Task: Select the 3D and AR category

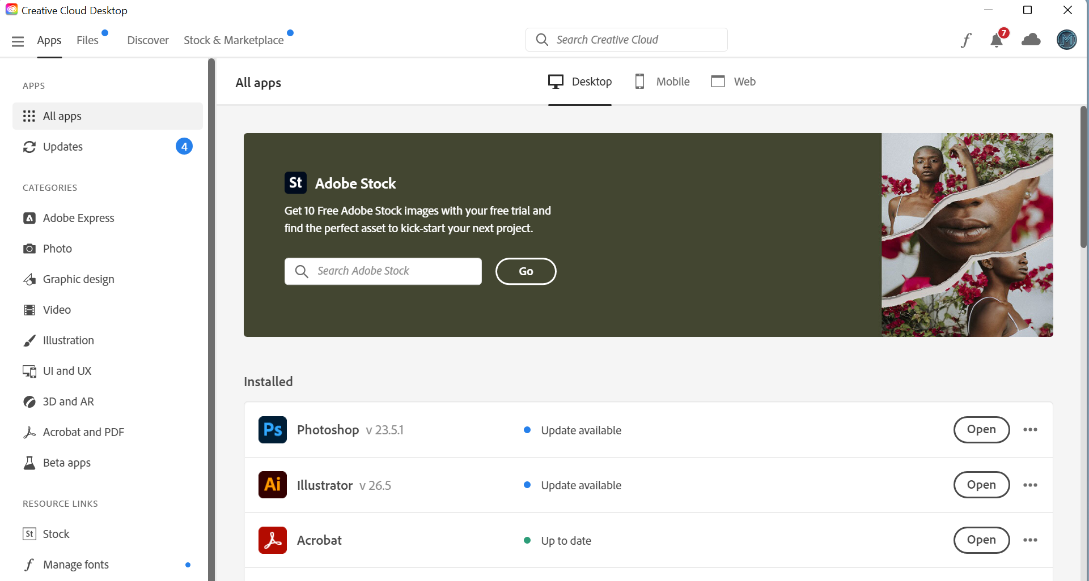Action: [69, 401]
